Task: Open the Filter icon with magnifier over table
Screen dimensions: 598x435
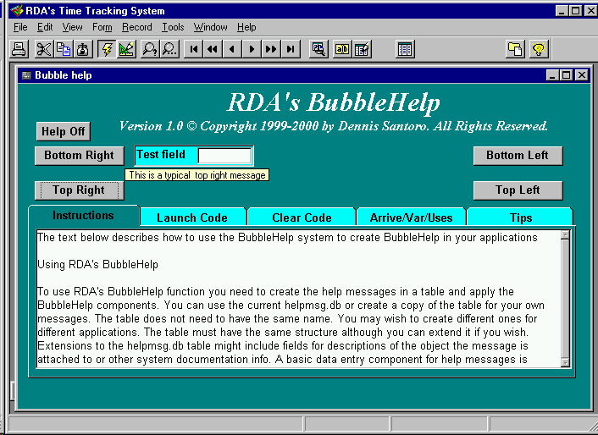Action: click(x=318, y=49)
